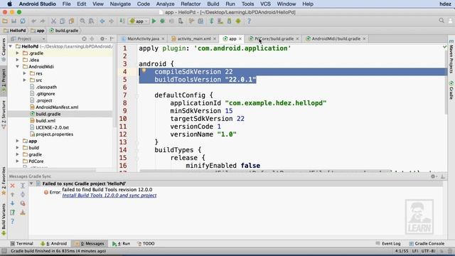Image resolution: width=455 pixels, height=256 pixels.
Task: Open the Apple menu
Action: click(x=9, y=4)
